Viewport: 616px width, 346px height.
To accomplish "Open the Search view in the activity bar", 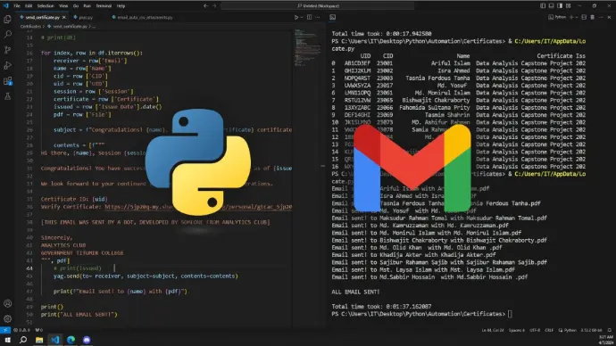I will tap(7, 35).
